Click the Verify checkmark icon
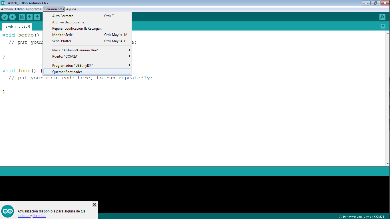Screen dimensions: 390x219 (5, 17)
